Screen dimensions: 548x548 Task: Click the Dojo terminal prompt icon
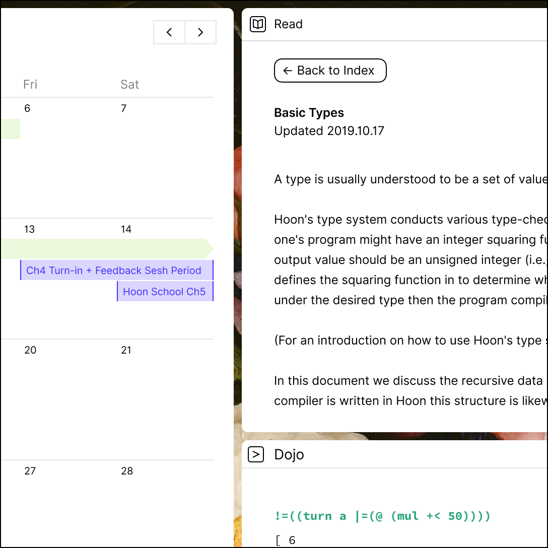[x=256, y=454]
